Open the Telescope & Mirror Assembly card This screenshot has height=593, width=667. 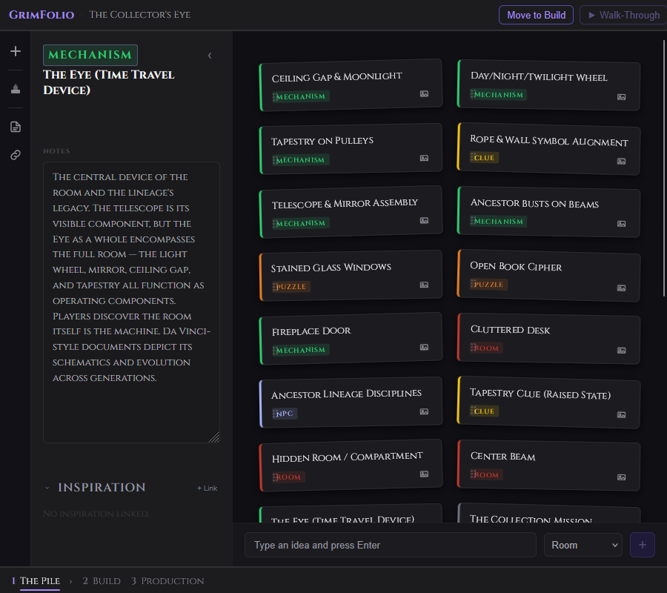351,212
